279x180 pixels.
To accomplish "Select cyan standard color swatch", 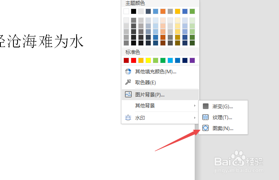I will pyautogui.click(x=170, y=60).
